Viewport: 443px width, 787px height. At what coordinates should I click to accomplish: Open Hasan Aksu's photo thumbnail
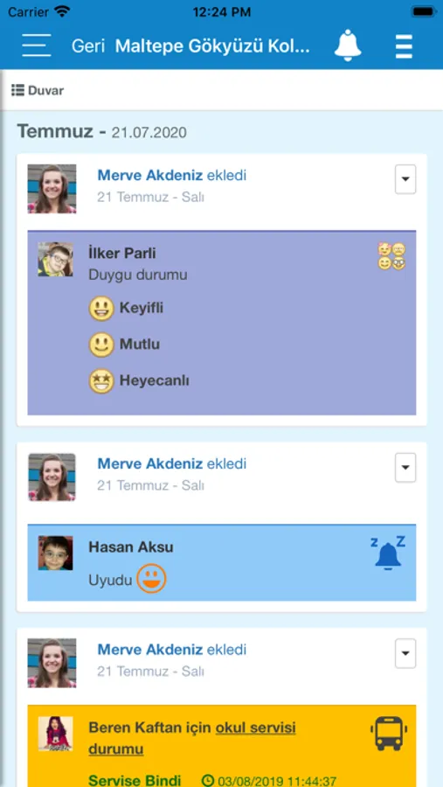click(55, 553)
